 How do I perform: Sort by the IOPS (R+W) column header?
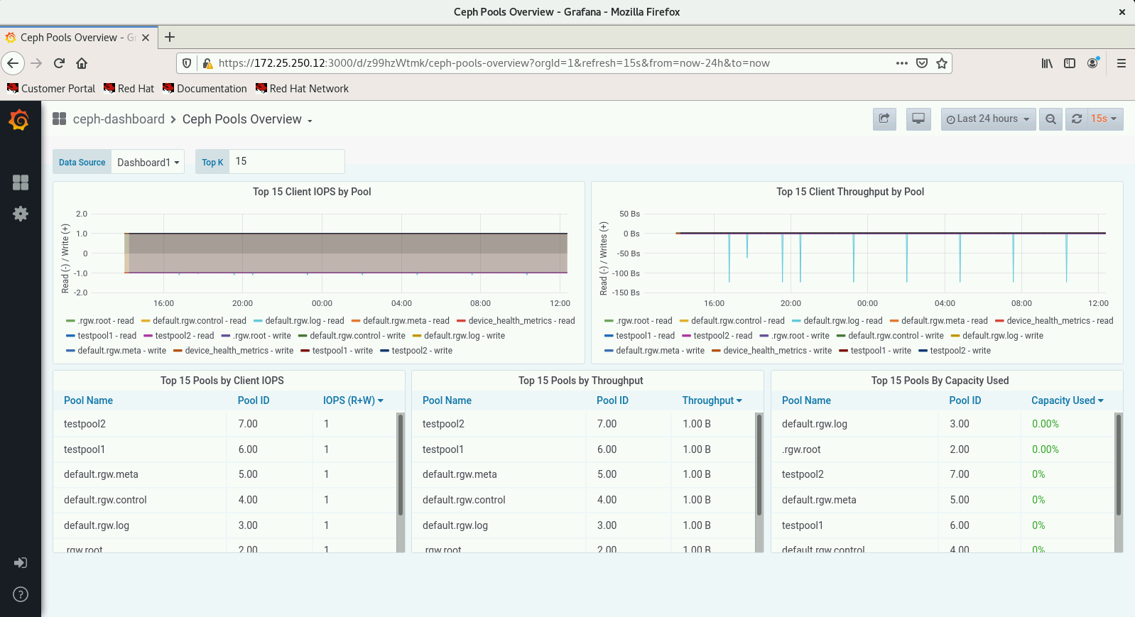coord(353,400)
